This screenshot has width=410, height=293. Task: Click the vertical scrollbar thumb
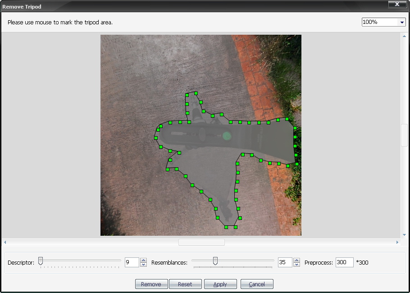click(x=404, y=135)
